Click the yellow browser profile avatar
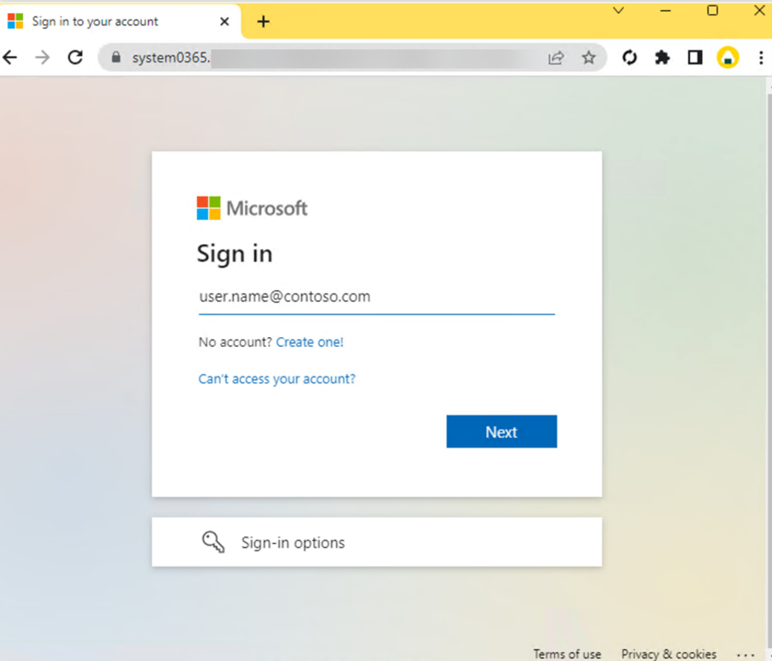 [x=727, y=57]
